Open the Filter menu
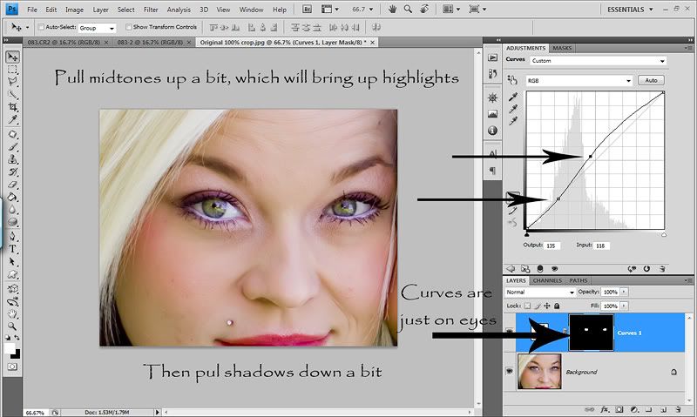The height and width of the screenshot is (417, 697). click(x=151, y=10)
